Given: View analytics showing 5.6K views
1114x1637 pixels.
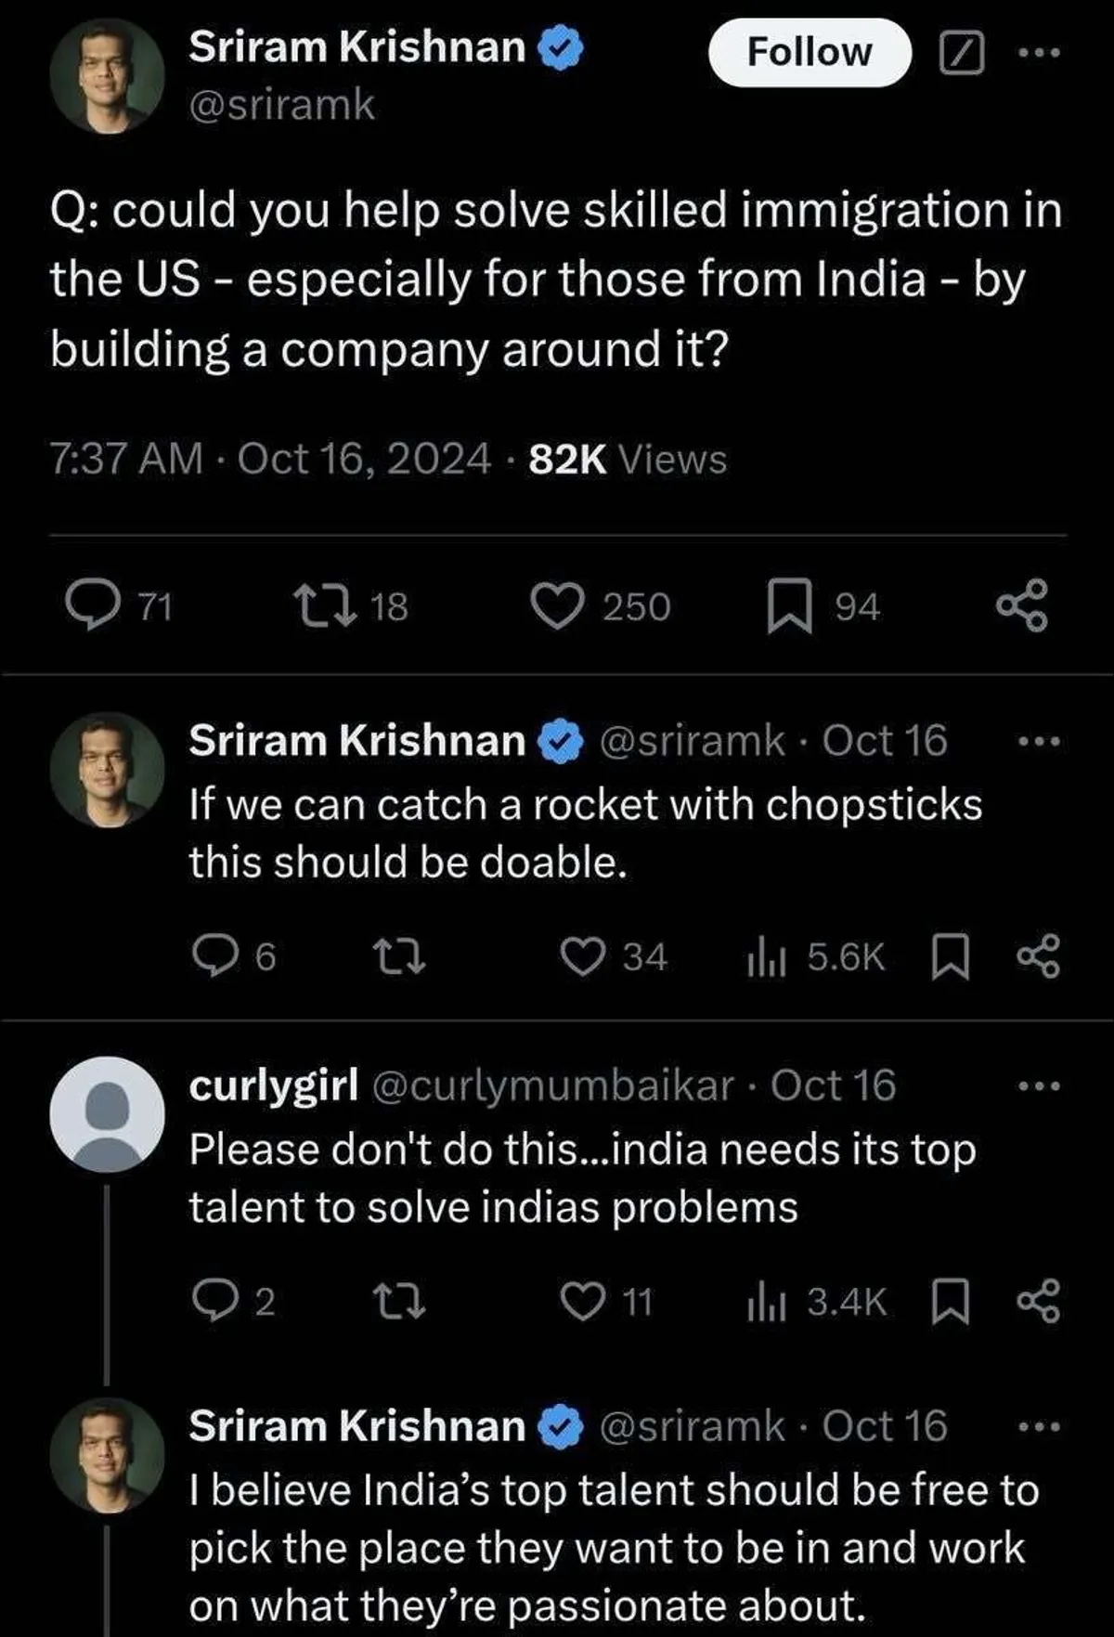Looking at the screenshot, I should point(817,957).
